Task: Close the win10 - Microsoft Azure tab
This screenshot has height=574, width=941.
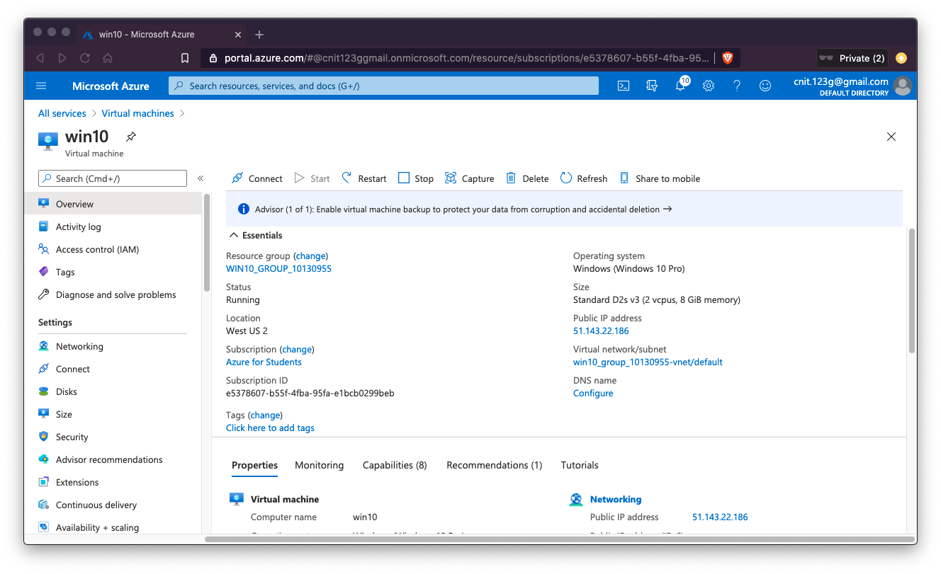Action: click(237, 35)
